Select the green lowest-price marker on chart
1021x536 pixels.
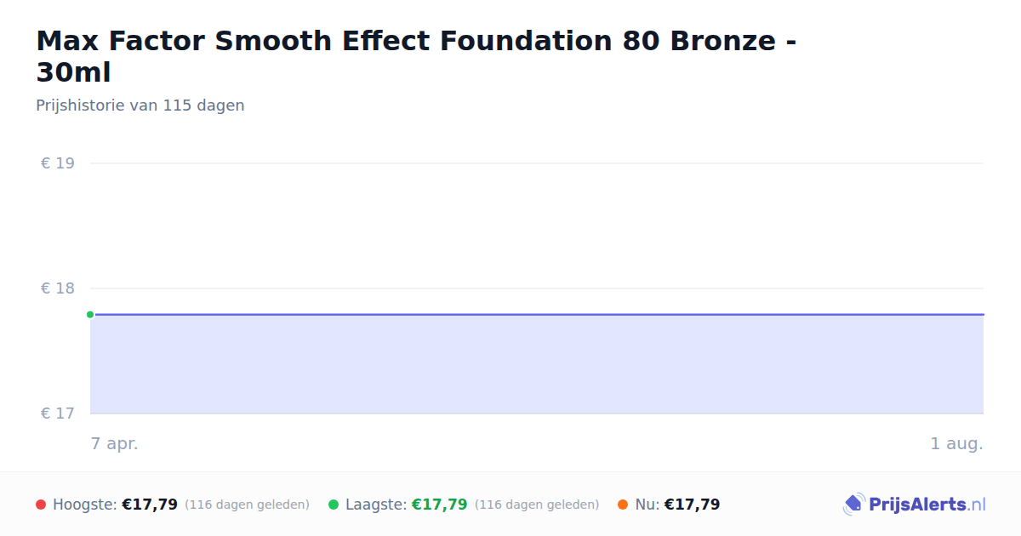(90, 315)
